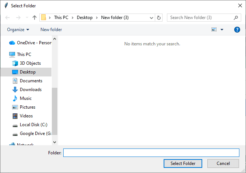This screenshot has height=173, width=246.
Task: Open Downloads in navigation pane
Action: pos(27,90)
